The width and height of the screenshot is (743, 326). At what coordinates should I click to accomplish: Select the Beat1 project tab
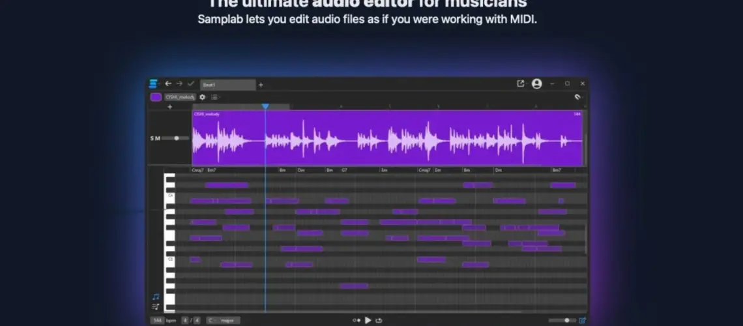click(x=228, y=85)
